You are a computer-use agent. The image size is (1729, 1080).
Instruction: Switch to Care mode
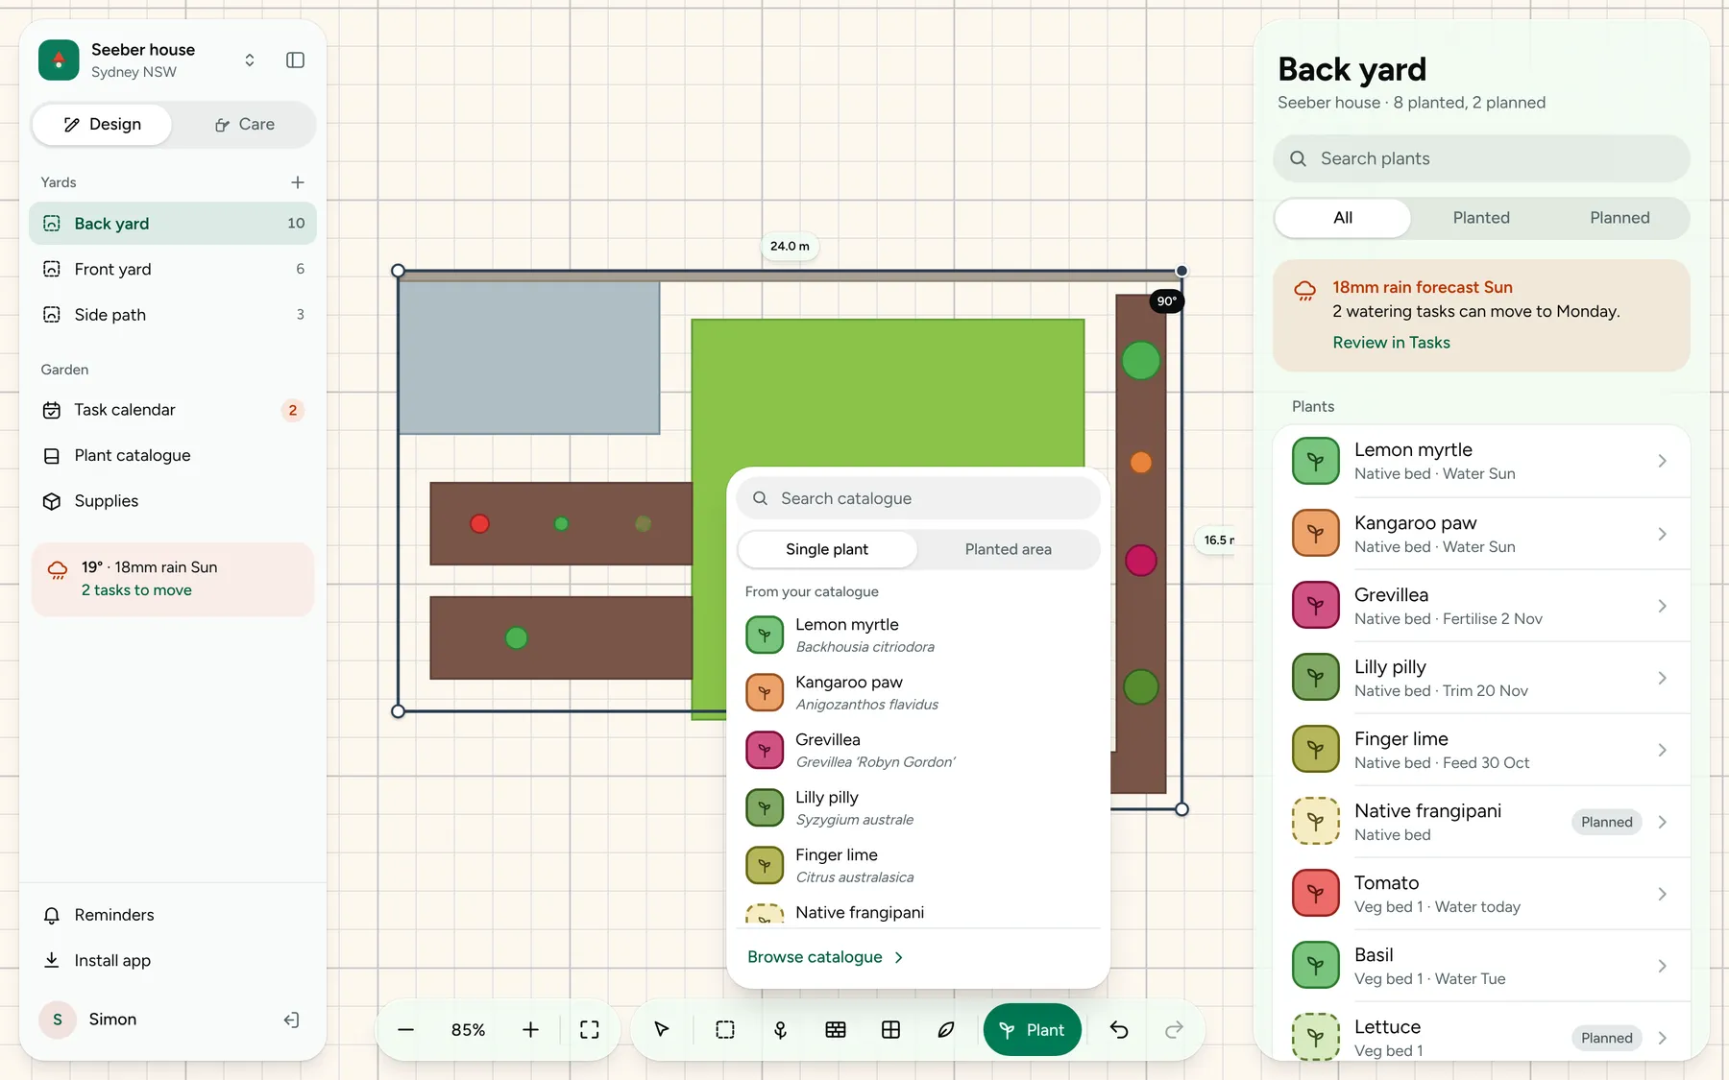(244, 125)
